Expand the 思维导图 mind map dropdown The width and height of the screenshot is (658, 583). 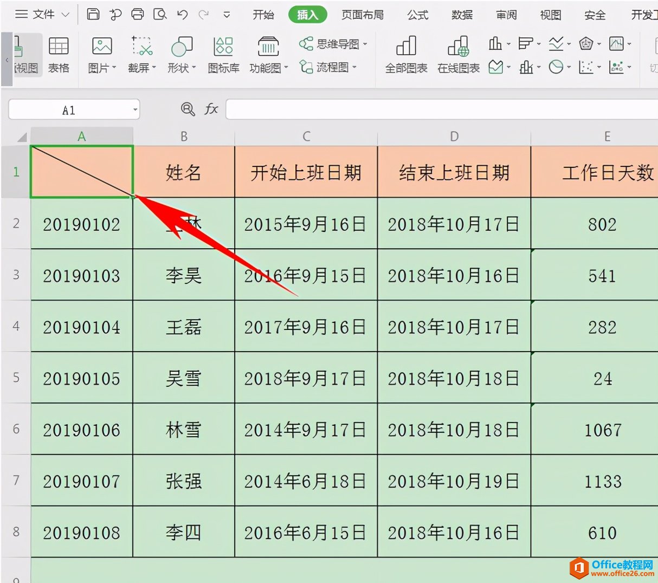(x=333, y=44)
